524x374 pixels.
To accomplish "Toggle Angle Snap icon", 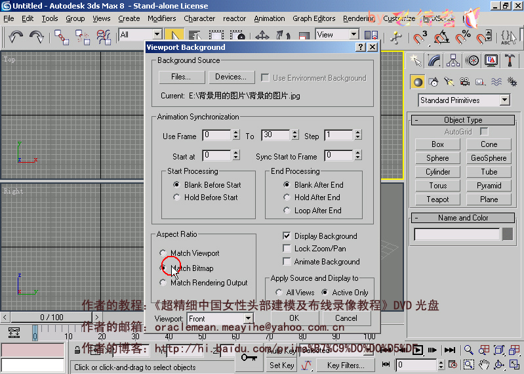I will tap(441, 37).
